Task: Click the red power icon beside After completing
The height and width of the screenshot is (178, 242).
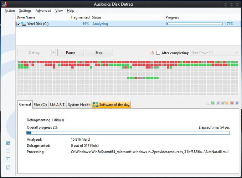Action: pos(152,53)
